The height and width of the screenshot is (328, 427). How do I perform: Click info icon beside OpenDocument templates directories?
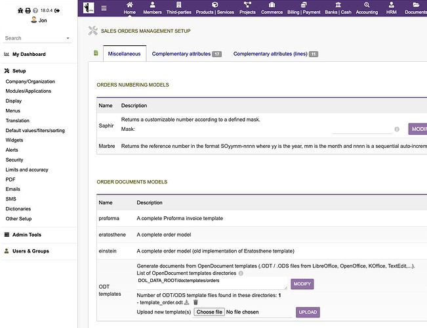pyautogui.click(x=241, y=273)
